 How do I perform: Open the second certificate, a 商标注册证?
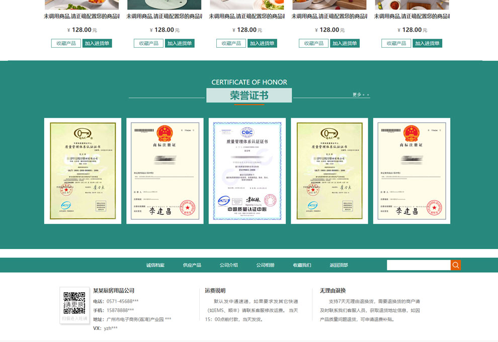coord(165,171)
